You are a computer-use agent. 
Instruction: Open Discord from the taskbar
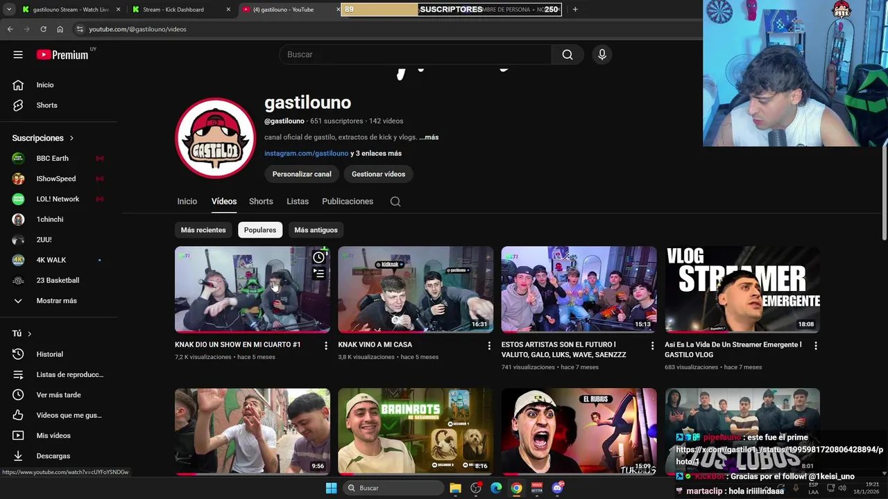557,489
